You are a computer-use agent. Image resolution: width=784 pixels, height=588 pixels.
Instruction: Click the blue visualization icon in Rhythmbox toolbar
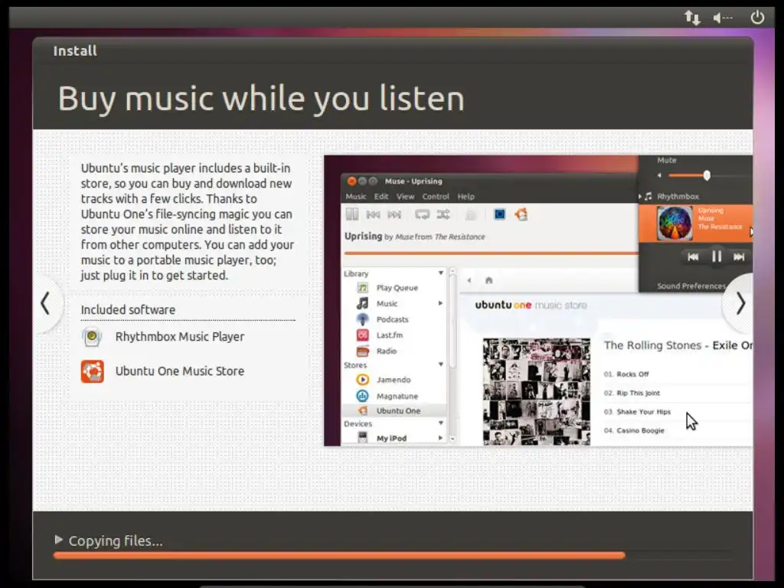tap(499, 214)
